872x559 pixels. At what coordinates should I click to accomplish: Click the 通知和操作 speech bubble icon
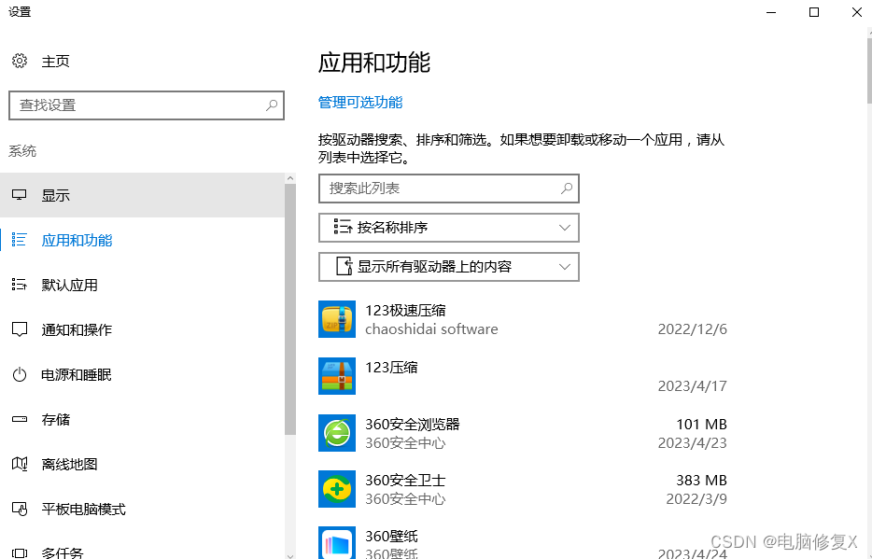tap(20, 329)
